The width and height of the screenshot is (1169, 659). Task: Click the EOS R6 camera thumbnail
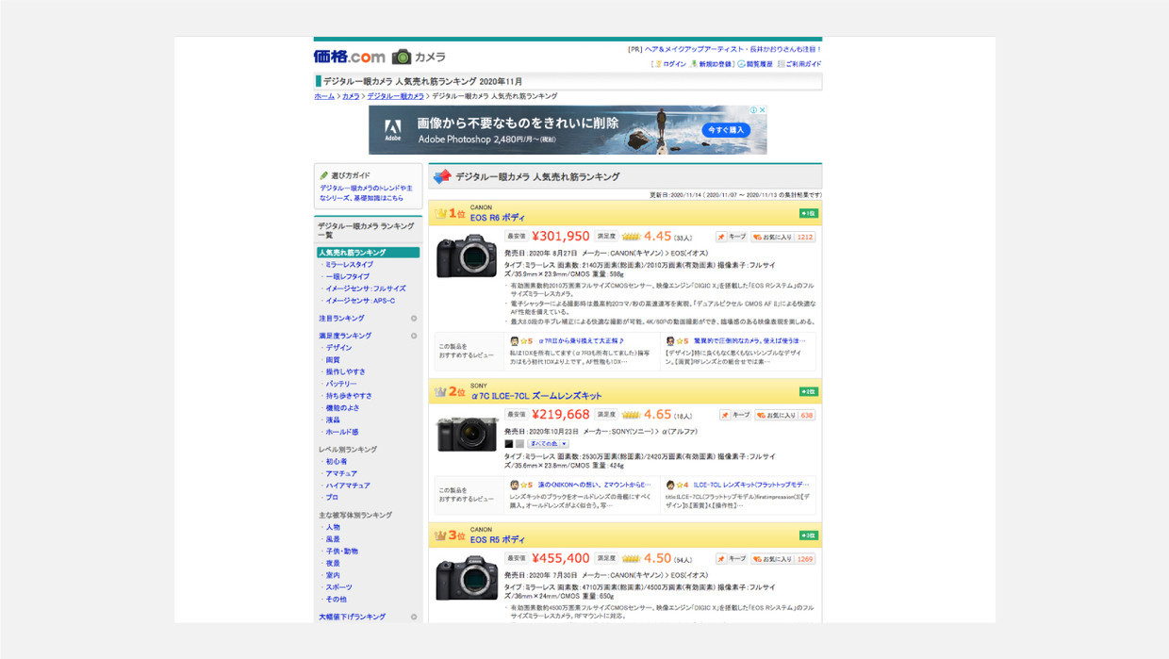(x=466, y=255)
